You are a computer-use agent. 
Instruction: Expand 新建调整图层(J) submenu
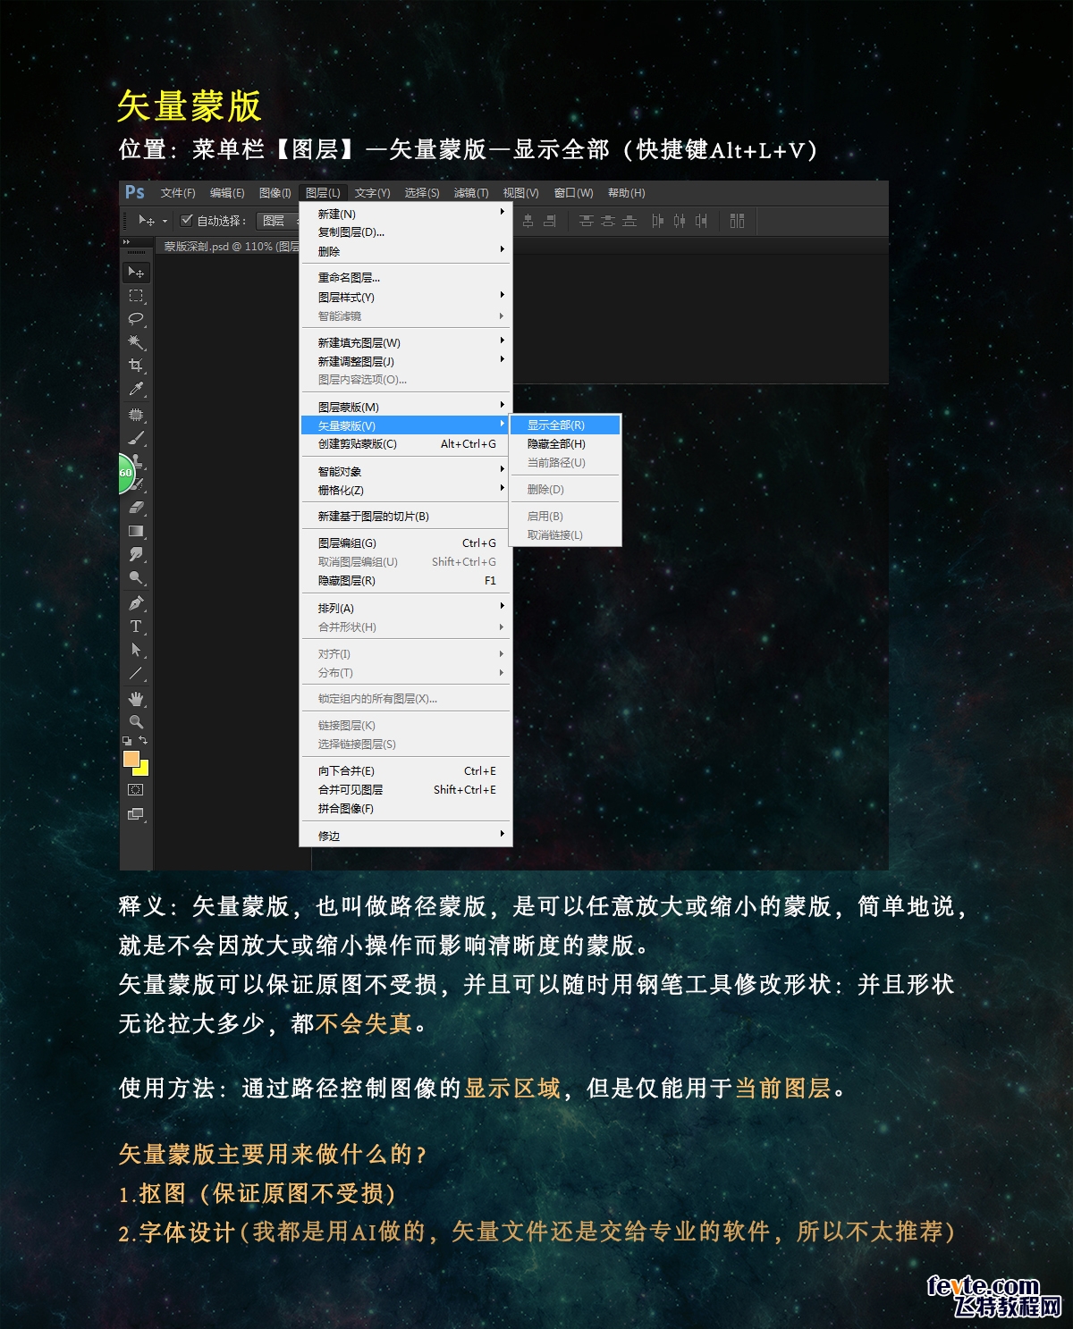pos(405,361)
